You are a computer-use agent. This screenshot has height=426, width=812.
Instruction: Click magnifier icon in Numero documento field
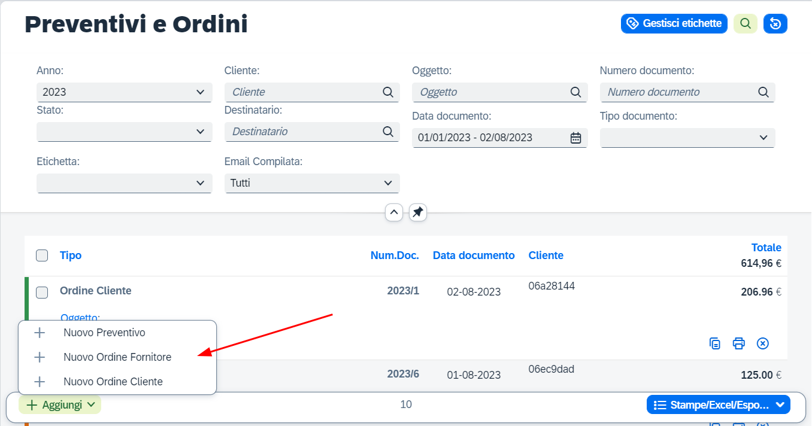(x=763, y=92)
